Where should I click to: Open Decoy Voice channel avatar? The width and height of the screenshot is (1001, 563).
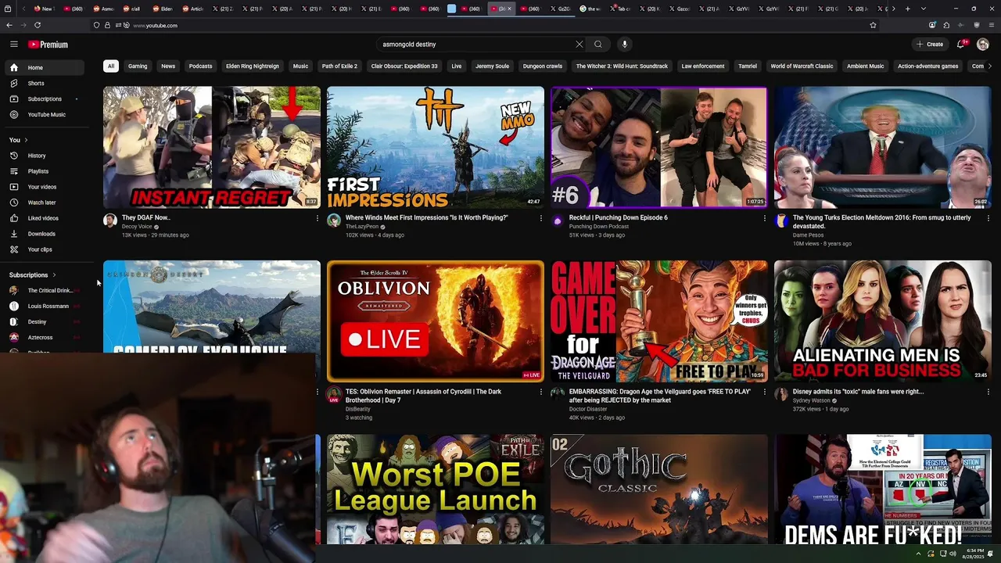pyautogui.click(x=110, y=221)
